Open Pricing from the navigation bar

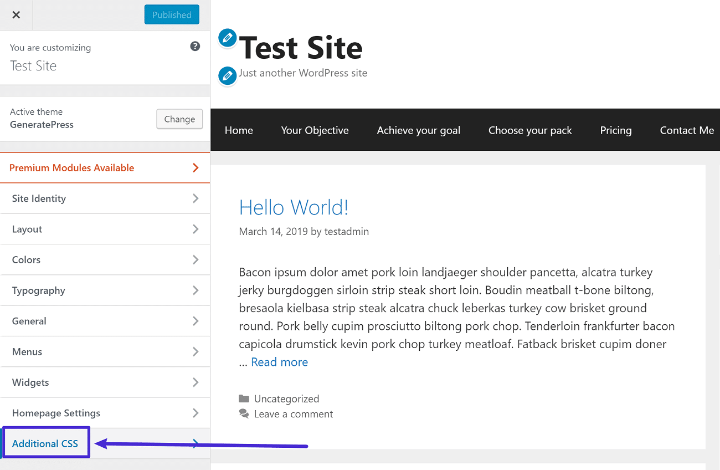coord(616,130)
